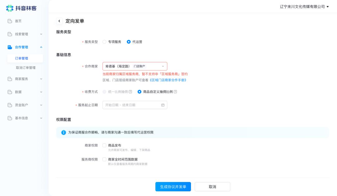Image resolution: width=337 pixels, height=196 pixels.
Task: Open 订单管理 in the sidebar
Action: [x=22, y=58]
